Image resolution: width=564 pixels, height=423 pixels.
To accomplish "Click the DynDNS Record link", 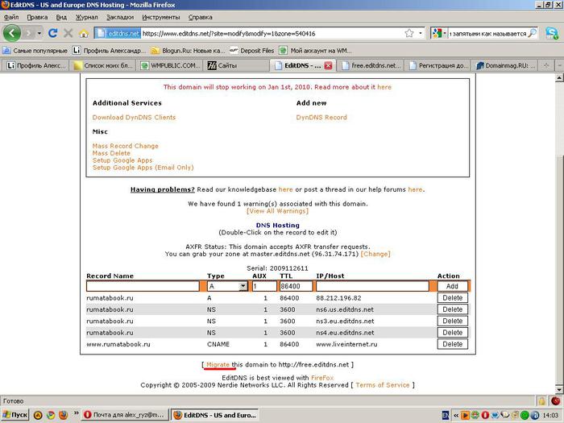I will tap(321, 118).
